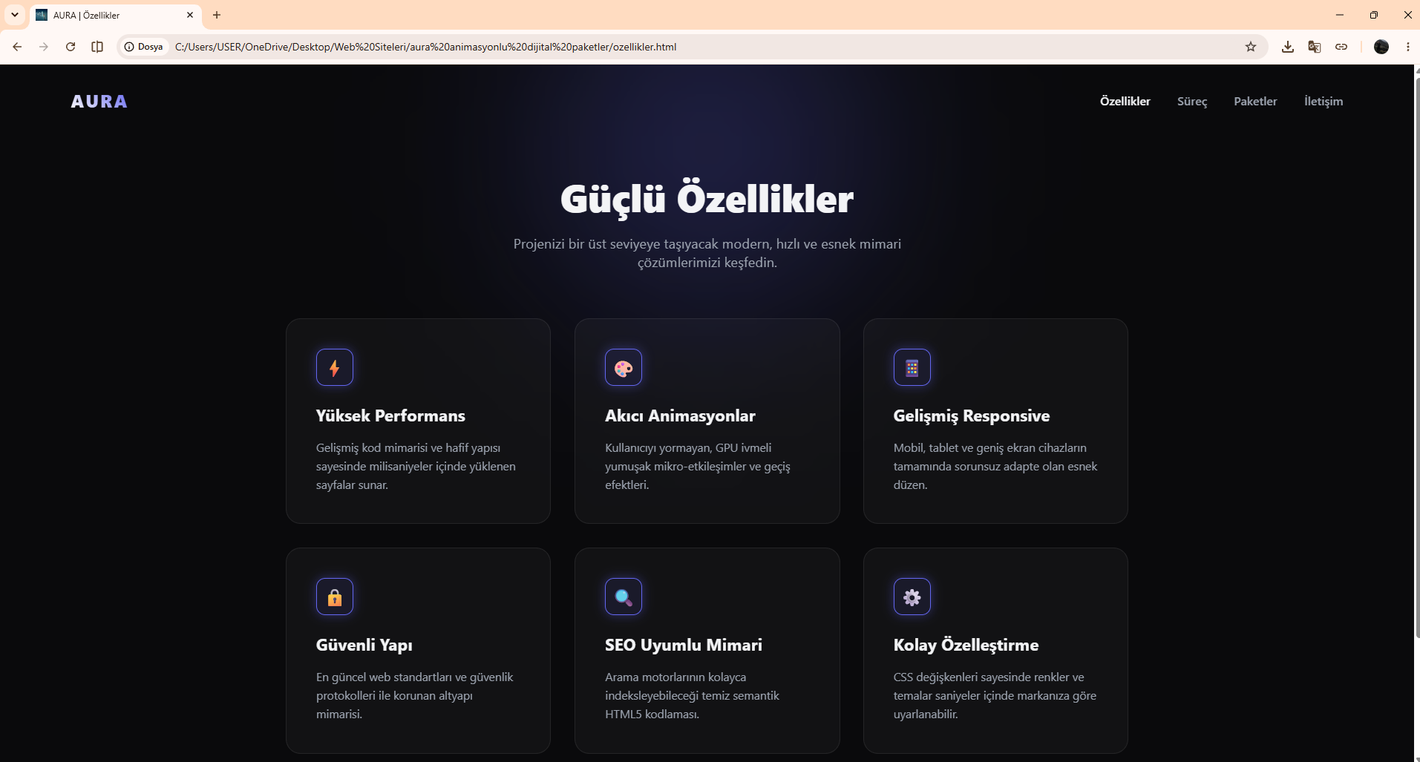This screenshot has height=762, width=1420.
Task: Click the magnifier icon for SEO Uyumlu Mimari
Action: click(x=624, y=597)
